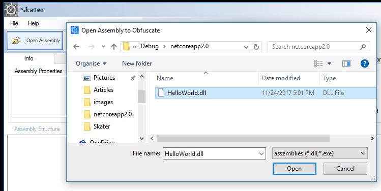The height and width of the screenshot is (191, 381).
Task: Select the HelloWorld.dll file row
Action: (266, 93)
